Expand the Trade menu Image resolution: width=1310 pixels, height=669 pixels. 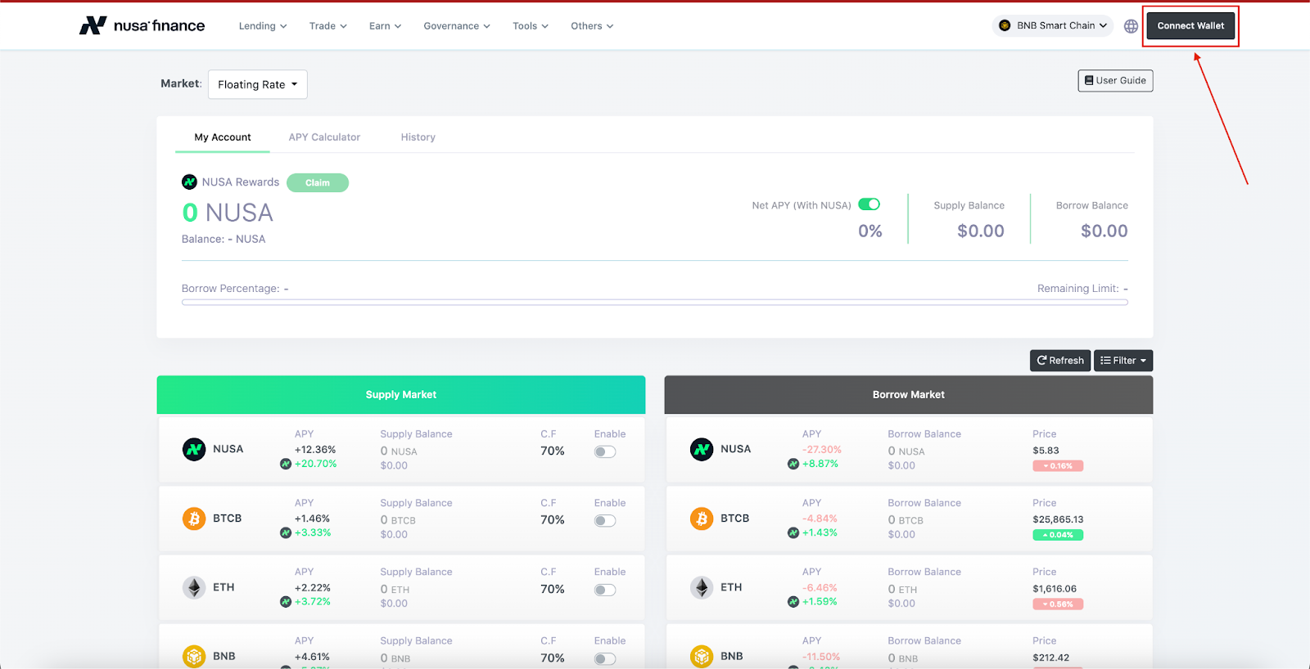click(x=327, y=26)
